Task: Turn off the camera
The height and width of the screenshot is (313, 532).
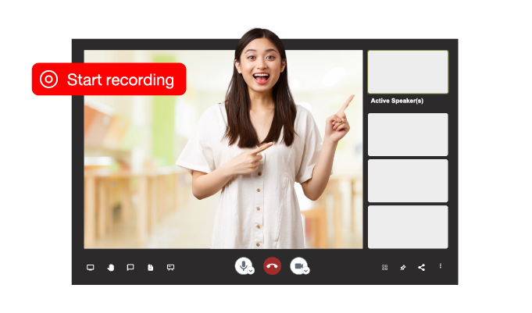Action: click(298, 265)
